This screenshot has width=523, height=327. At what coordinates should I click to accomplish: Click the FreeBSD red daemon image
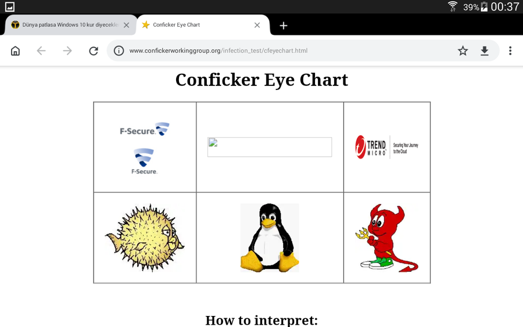[x=386, y=238]
